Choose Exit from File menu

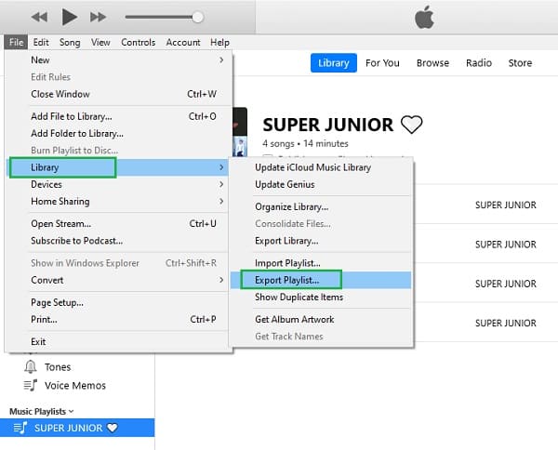(119, 342)
